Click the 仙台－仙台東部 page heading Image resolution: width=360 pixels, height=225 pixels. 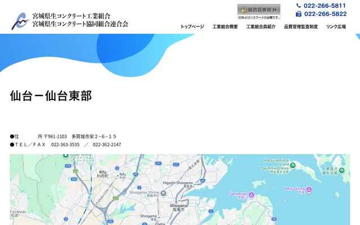point(51,96)
